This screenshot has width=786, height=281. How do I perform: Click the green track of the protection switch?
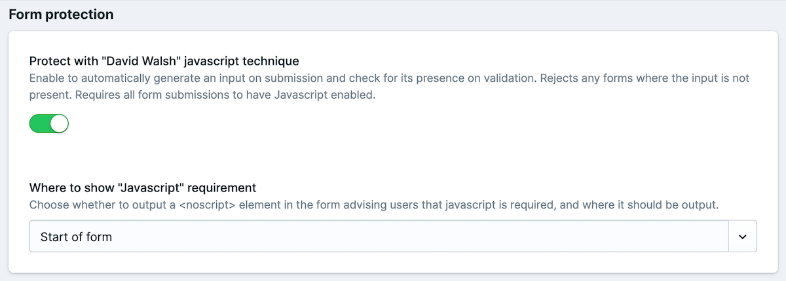click(x=39, y=124)
